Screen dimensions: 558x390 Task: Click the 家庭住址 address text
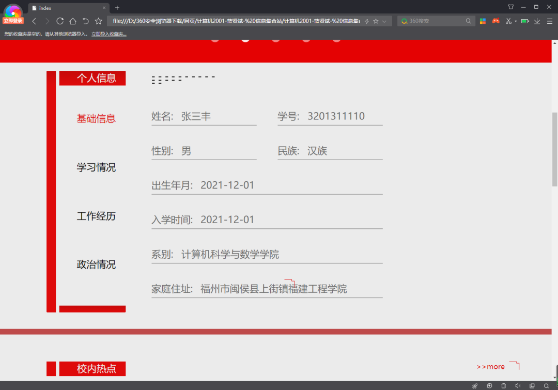tap(274, 289)
